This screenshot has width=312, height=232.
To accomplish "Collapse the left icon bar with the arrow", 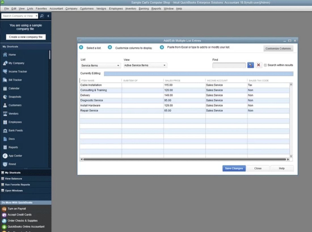I will (x=48, y=16).
